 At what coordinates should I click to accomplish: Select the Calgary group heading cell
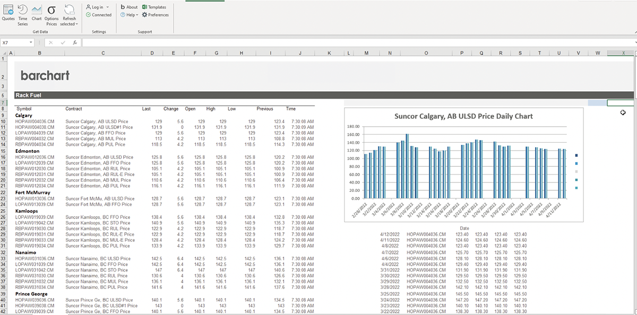click(24, 115)
